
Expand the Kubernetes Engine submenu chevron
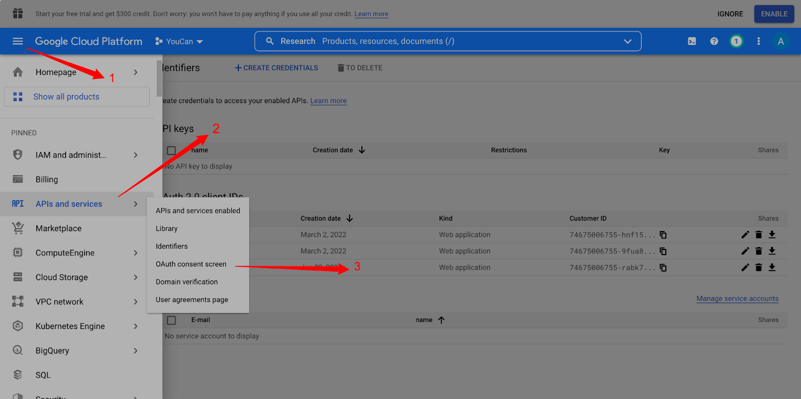coord(136,326)
